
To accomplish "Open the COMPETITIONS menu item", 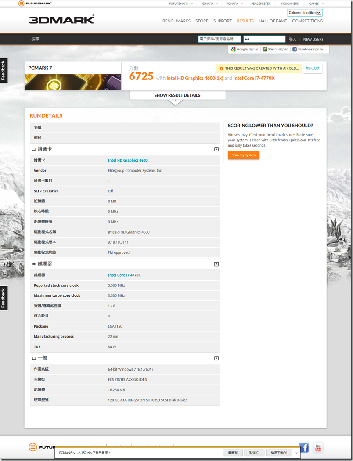I will pos(307,21).
